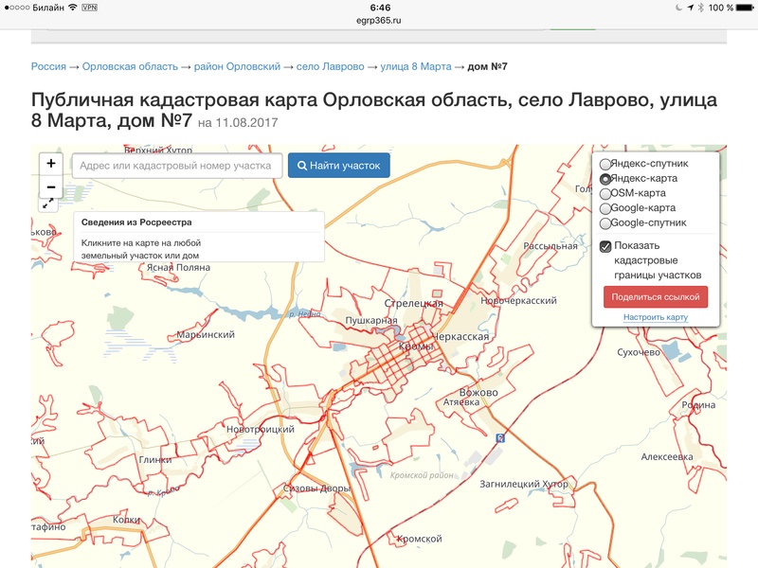
Task: Tap the Wi-Fi status icon
Action: click(x=73, y=8)
